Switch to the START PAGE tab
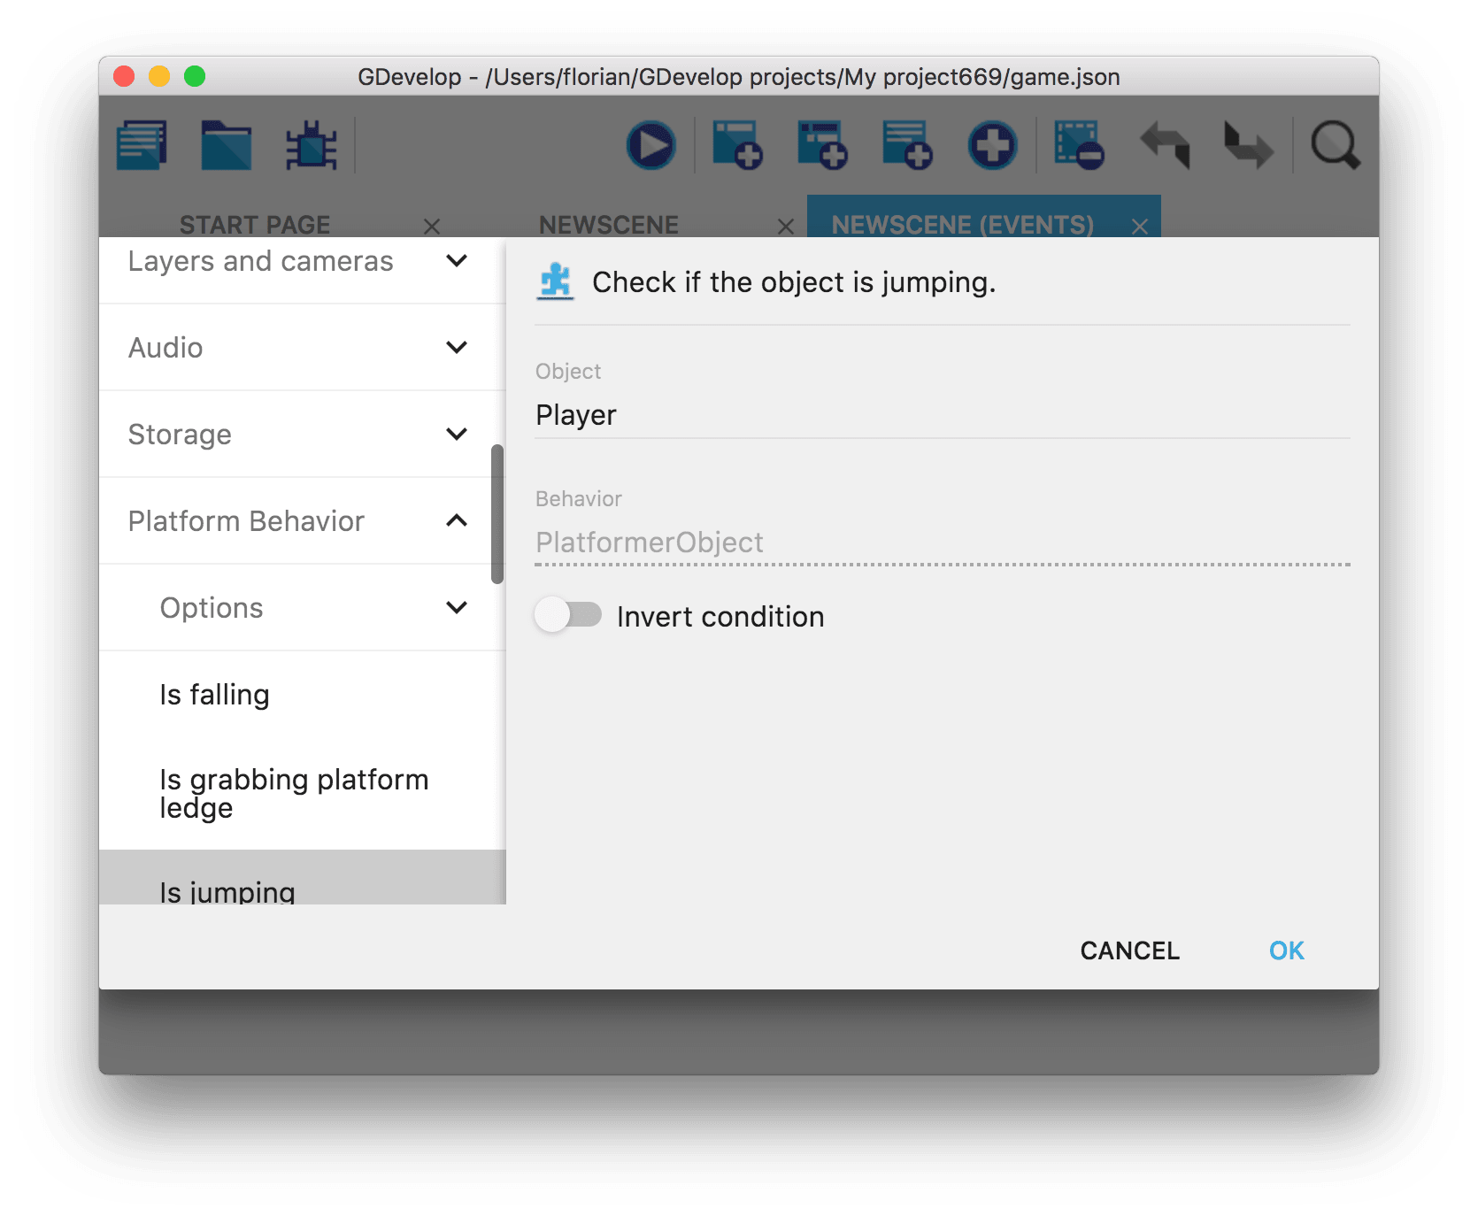The height and width of the screenshot is (1216, 1478). tap(255, 225)
